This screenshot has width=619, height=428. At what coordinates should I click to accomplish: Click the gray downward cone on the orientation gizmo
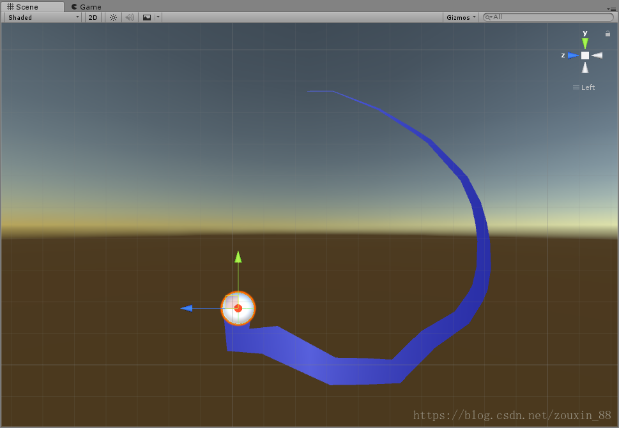(x=585, y=67)
